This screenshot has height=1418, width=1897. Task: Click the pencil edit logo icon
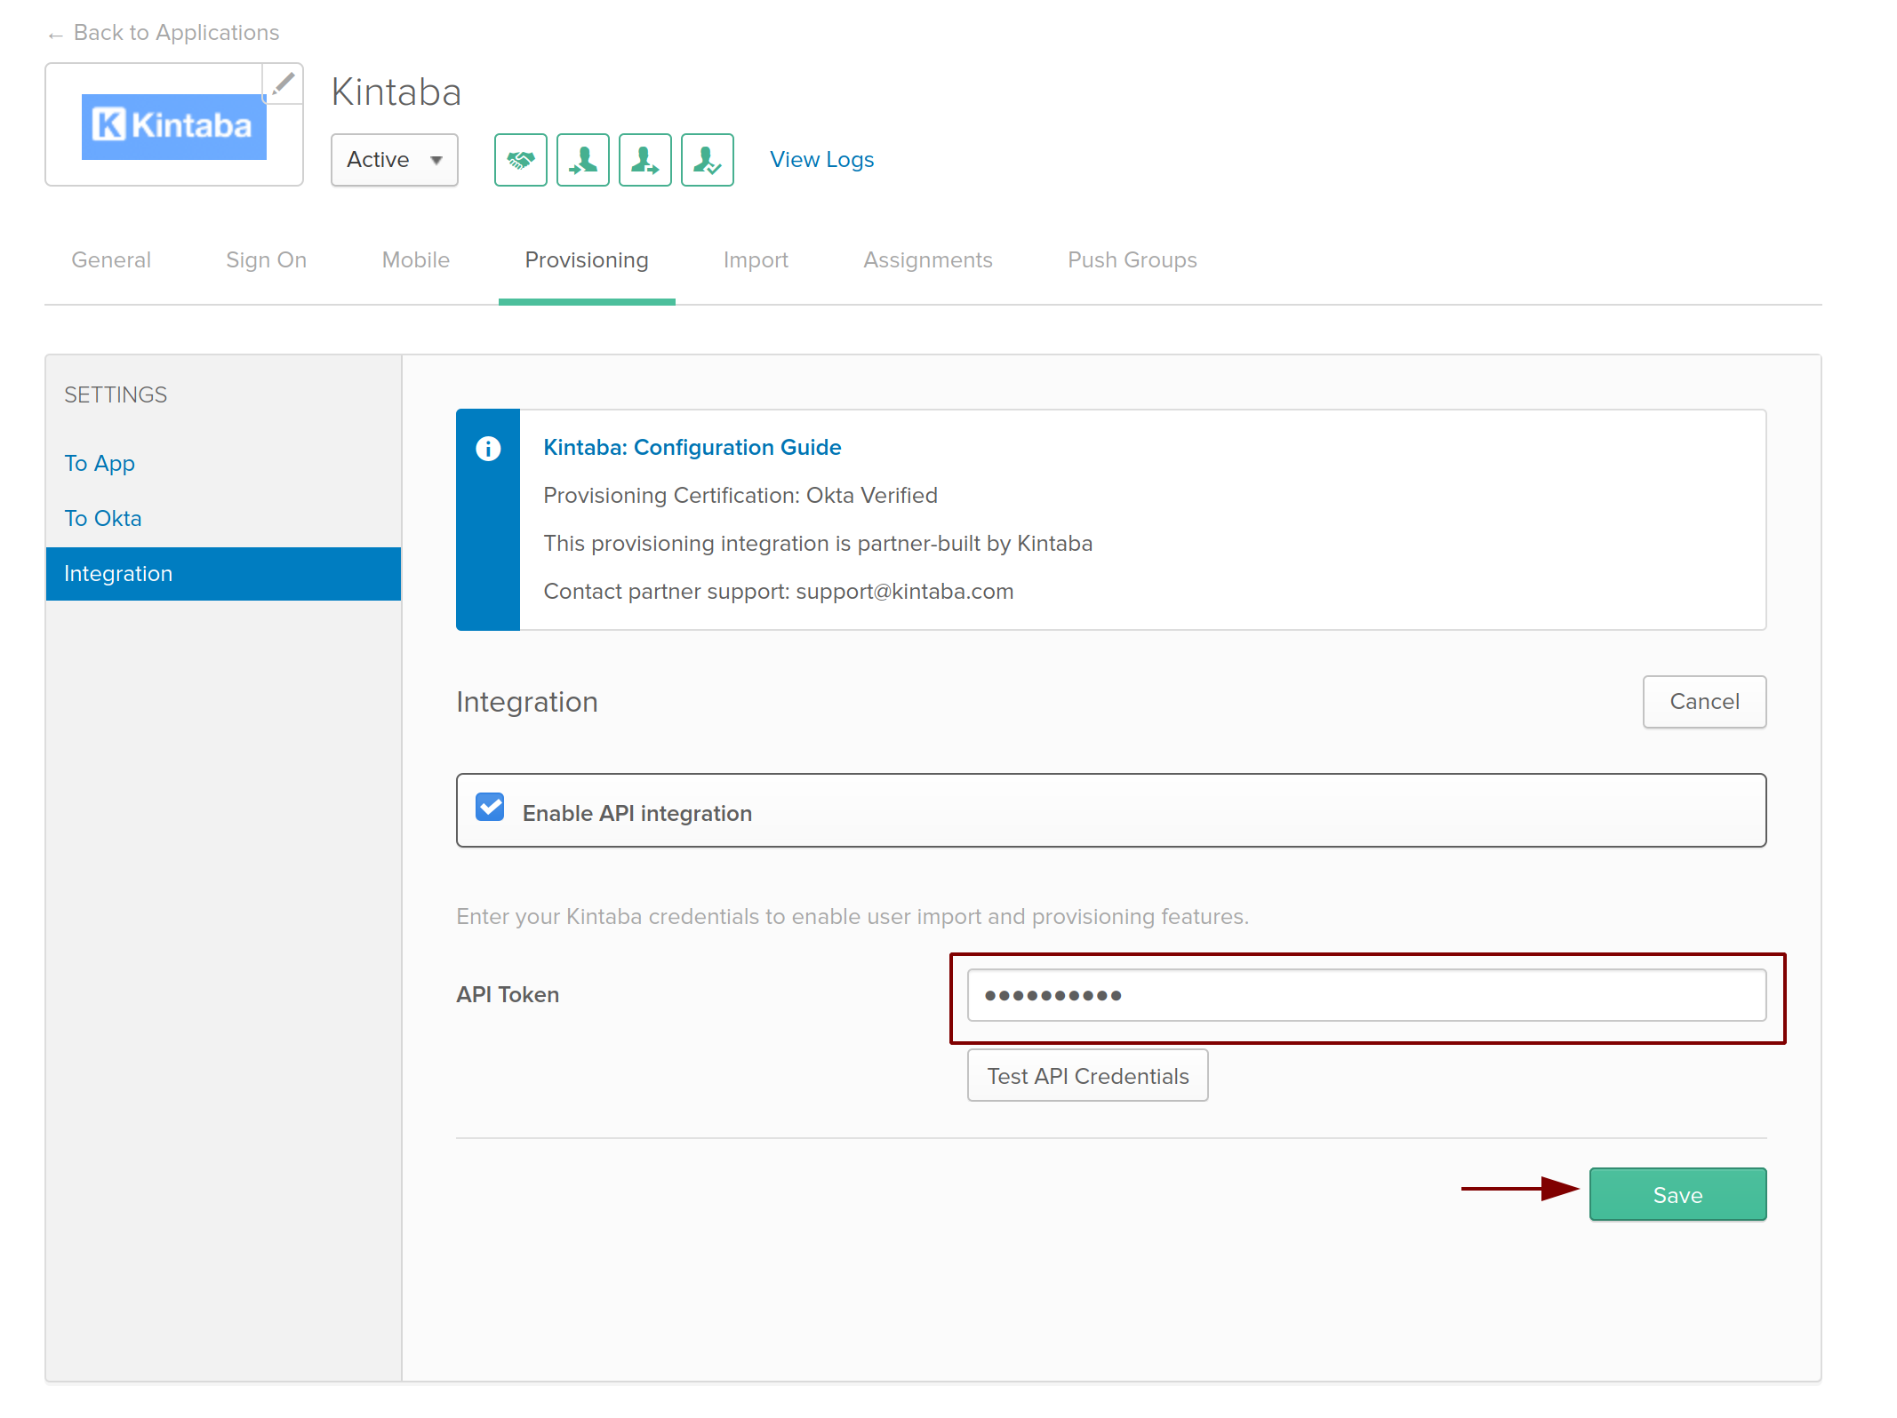283,84
